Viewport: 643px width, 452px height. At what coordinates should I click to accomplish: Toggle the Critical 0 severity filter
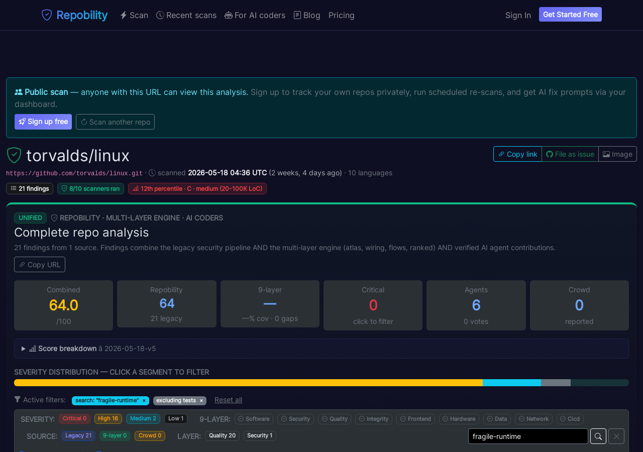74,419
